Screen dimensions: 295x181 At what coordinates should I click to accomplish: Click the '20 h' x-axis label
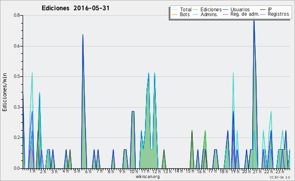pos(246,172)
